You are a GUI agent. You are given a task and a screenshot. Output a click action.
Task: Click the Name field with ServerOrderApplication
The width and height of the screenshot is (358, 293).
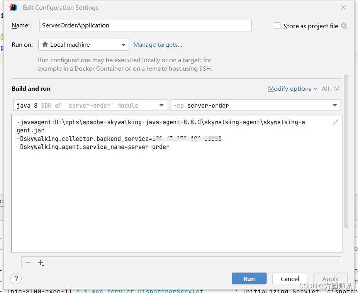pyautogui.click(x=145, y=25)
